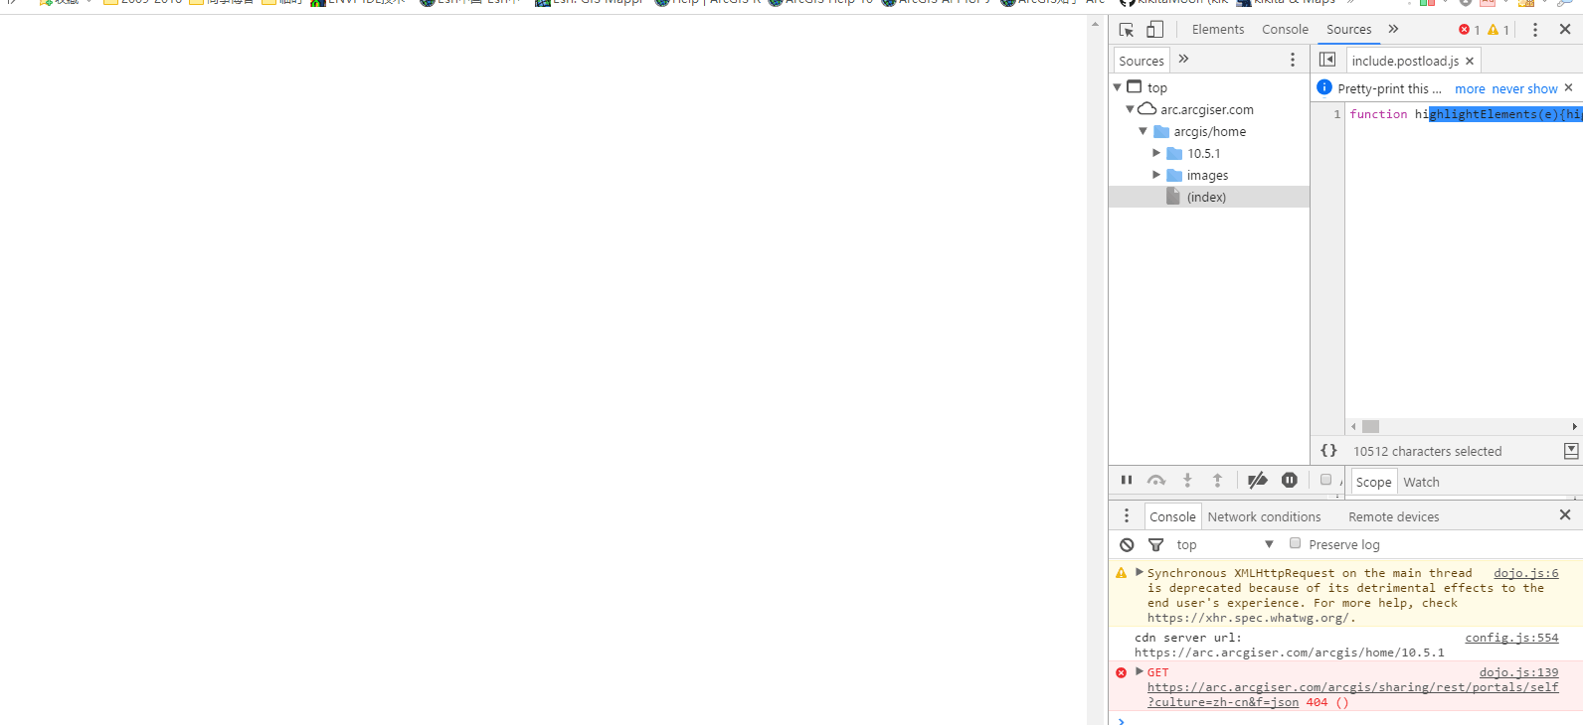The width and height of the screenshot is (1583, 725).
Task: Close the DevTools panel
Action: (x=1565, y=30)
